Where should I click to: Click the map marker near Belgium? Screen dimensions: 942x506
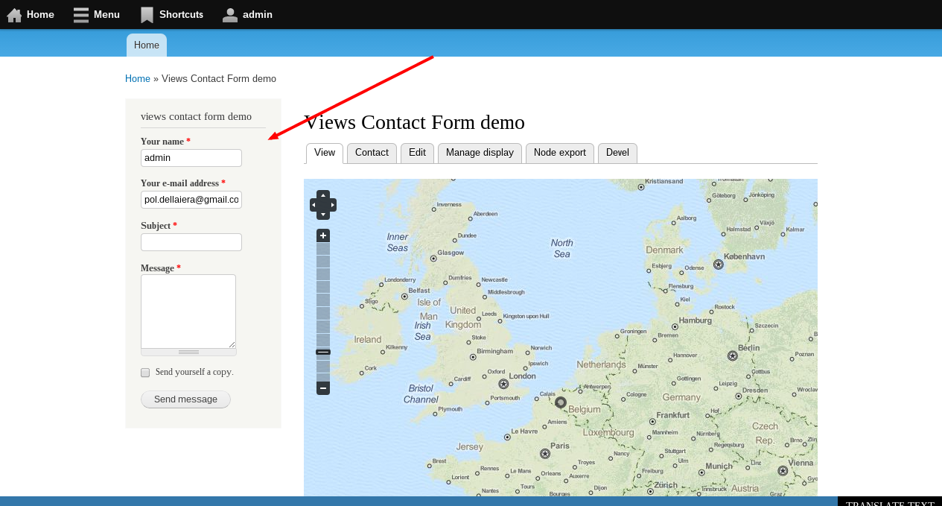pos(560,402)
